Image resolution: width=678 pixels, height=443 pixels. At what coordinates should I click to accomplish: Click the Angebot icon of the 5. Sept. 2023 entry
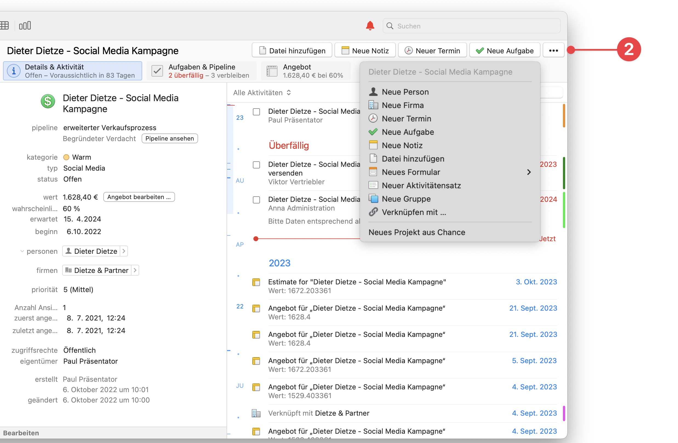pyautogui.click(x=256, y=361)
